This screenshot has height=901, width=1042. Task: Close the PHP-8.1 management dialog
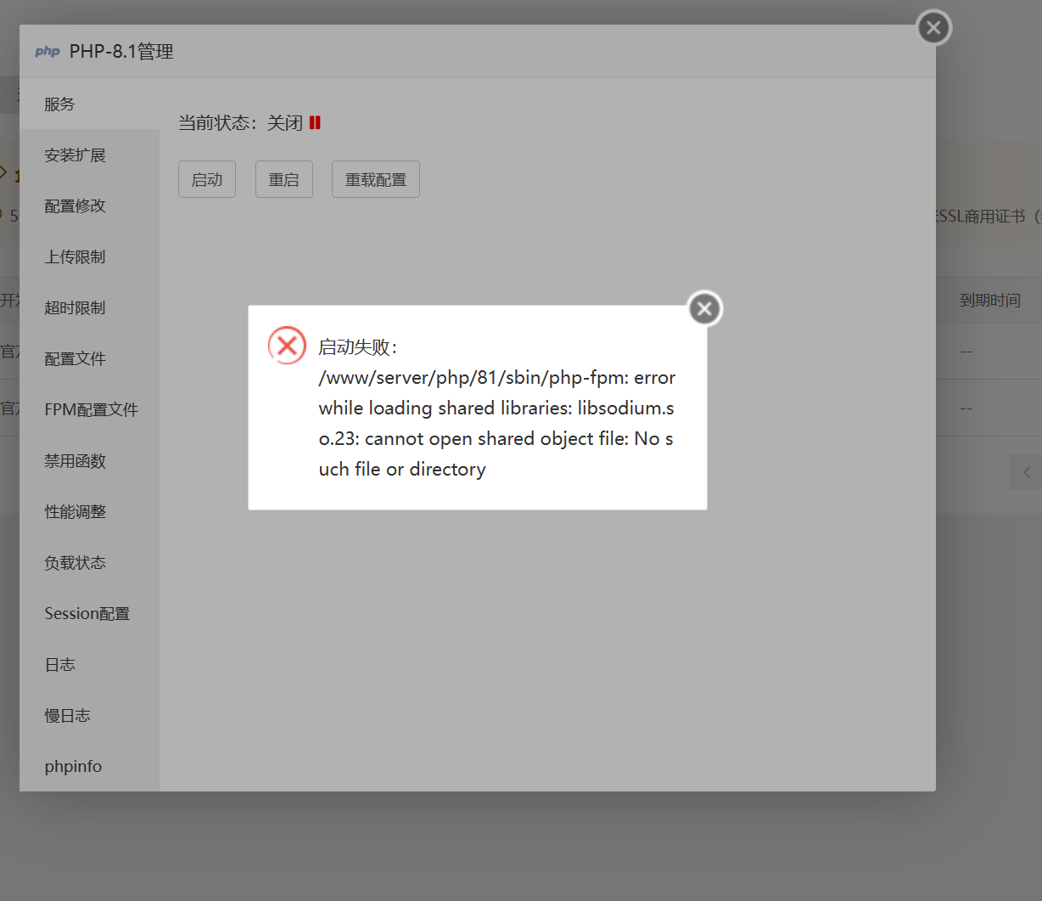(933, 28)
